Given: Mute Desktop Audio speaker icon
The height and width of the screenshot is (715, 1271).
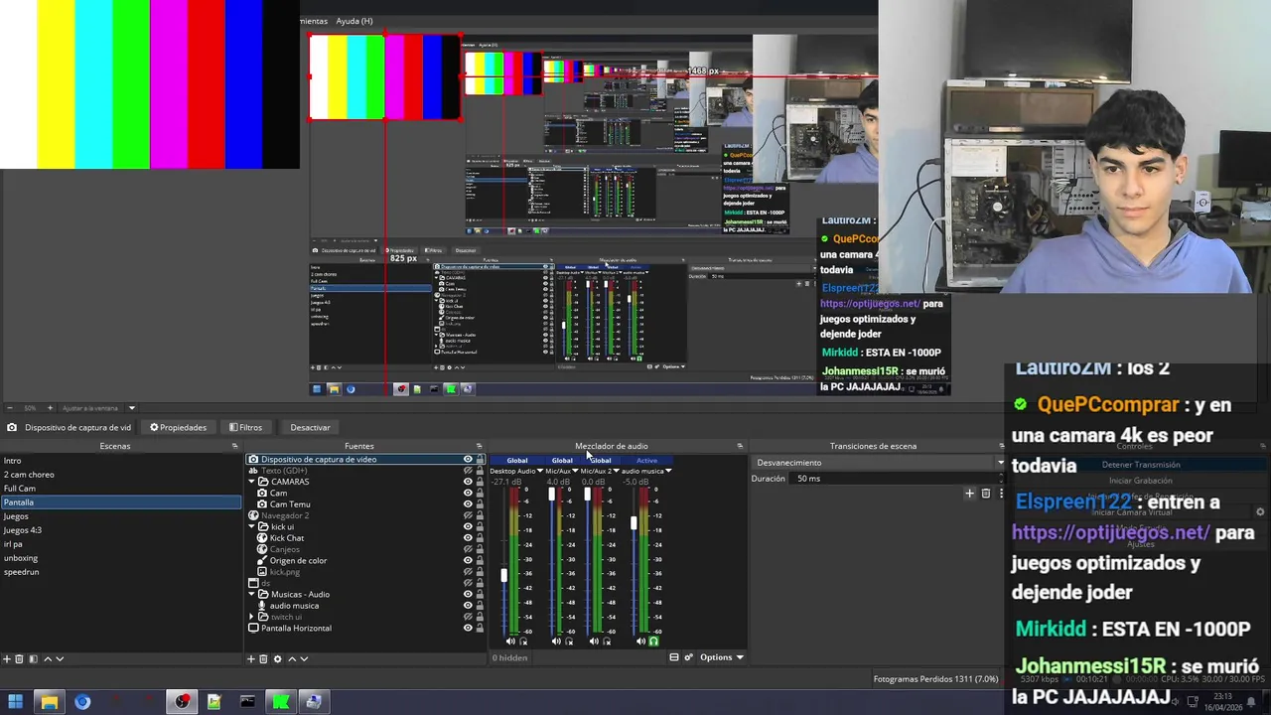Looking at the screenshot, I should click(510, 642).
